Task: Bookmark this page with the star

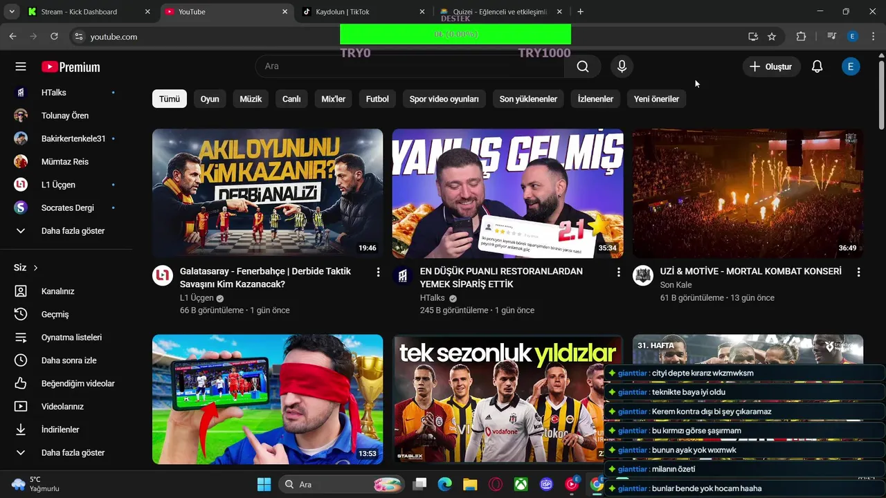Action: tap(772, 37)
